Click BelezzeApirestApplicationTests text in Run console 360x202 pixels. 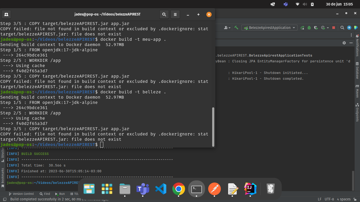point(280,55)
